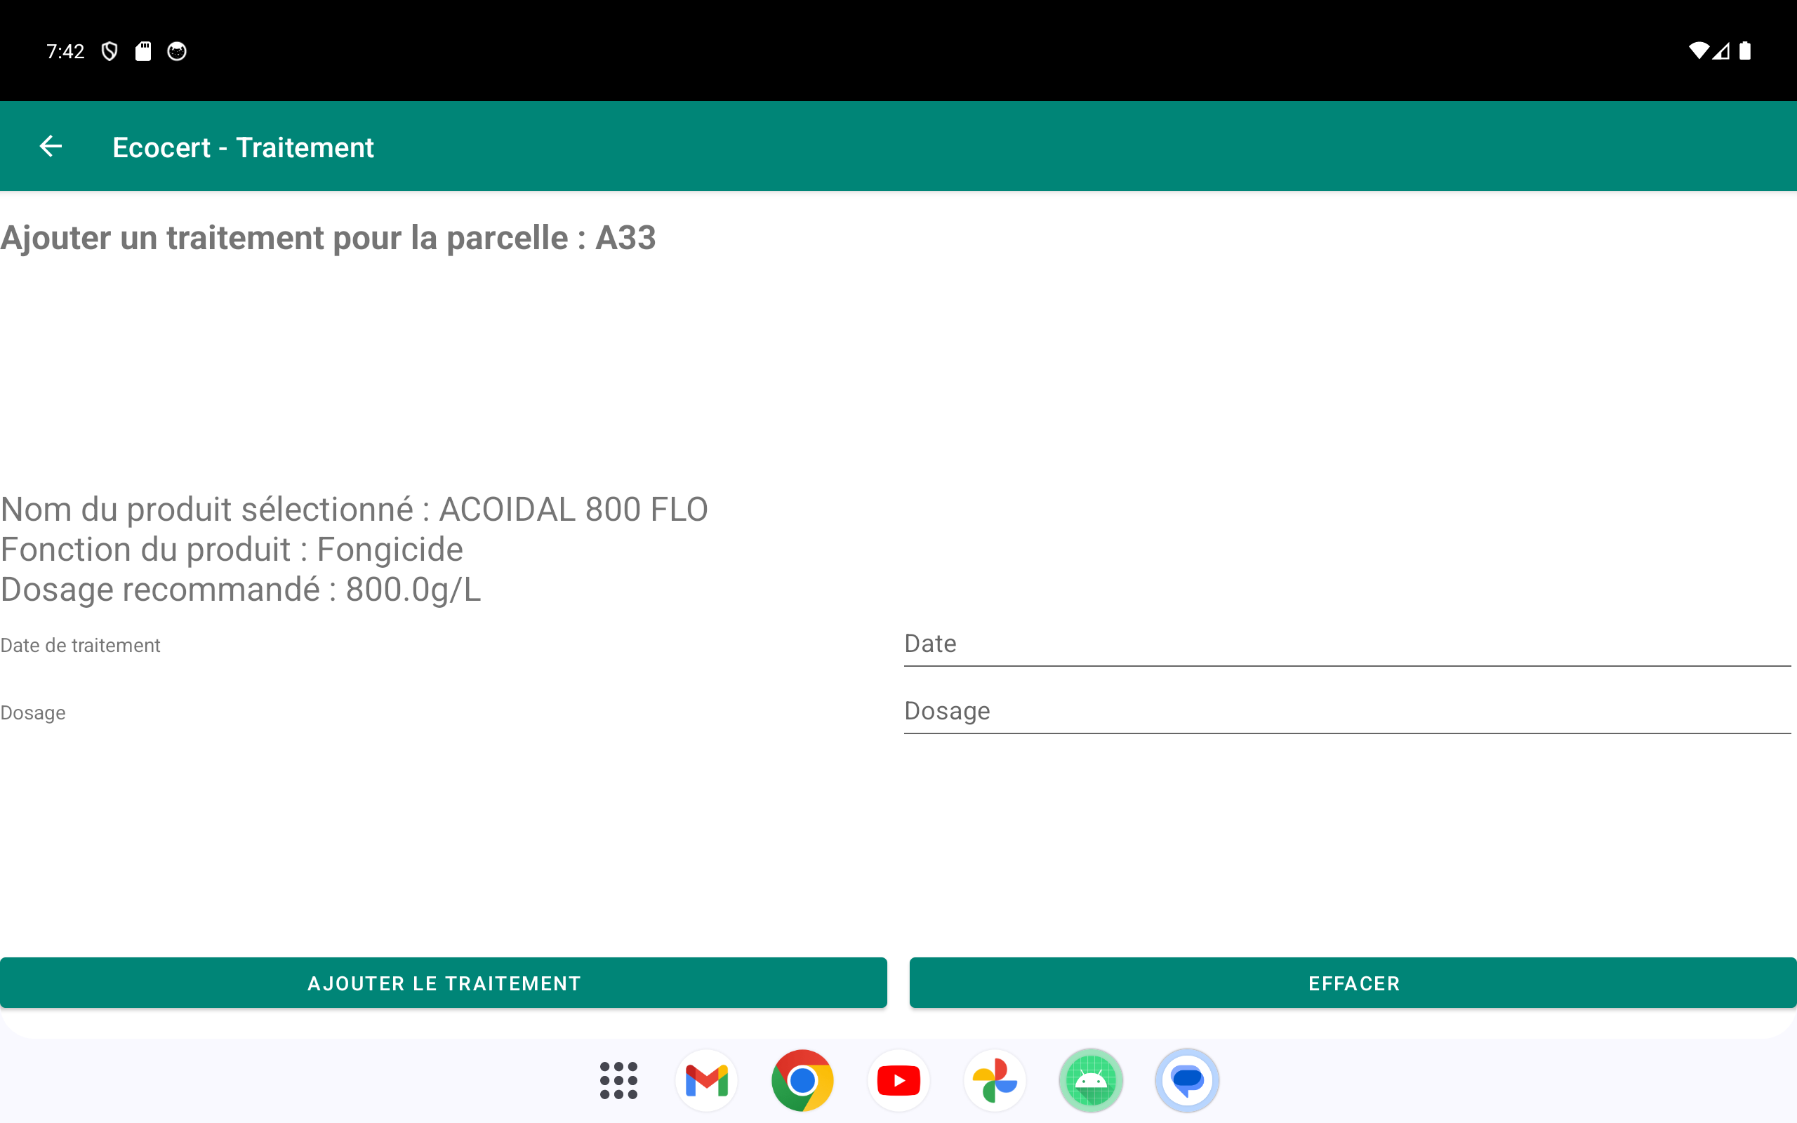Open Messages app from the dock
Image resolution: width=1797 pixels, height=1123 pixels.
pyautogui.click(x=1186, y=1080)
